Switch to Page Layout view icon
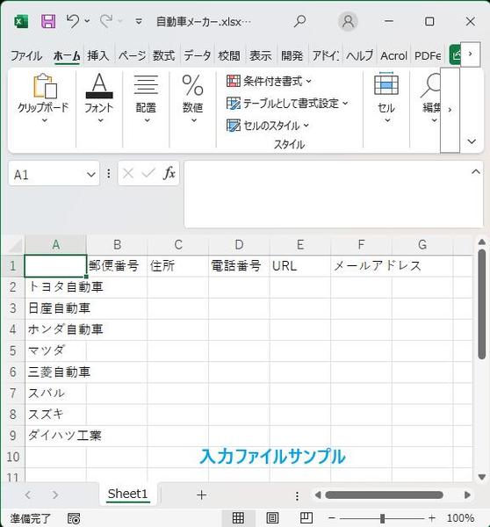The image size is (490, 527). pyautogui.click(x=272, y=518)
